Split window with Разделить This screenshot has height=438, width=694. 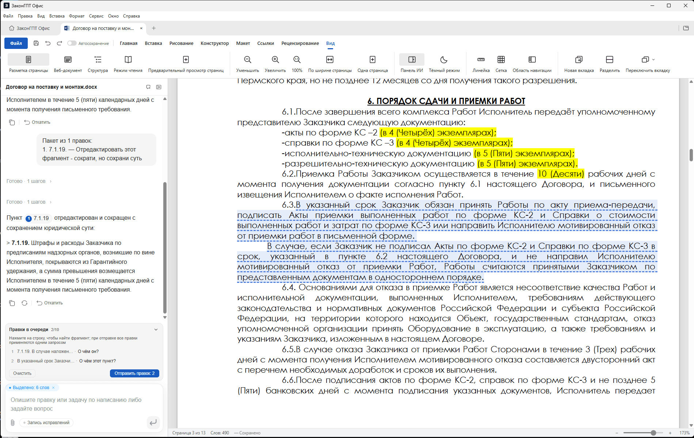(610, 64)
